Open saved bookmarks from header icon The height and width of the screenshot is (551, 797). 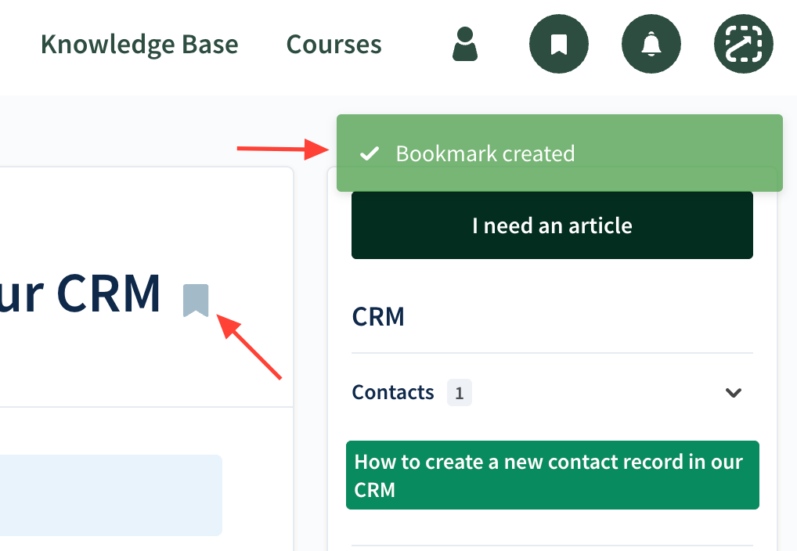coord(558,44)
